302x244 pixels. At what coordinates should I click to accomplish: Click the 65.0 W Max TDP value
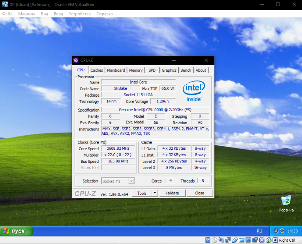pyautogui.click(x=167, y=88)
